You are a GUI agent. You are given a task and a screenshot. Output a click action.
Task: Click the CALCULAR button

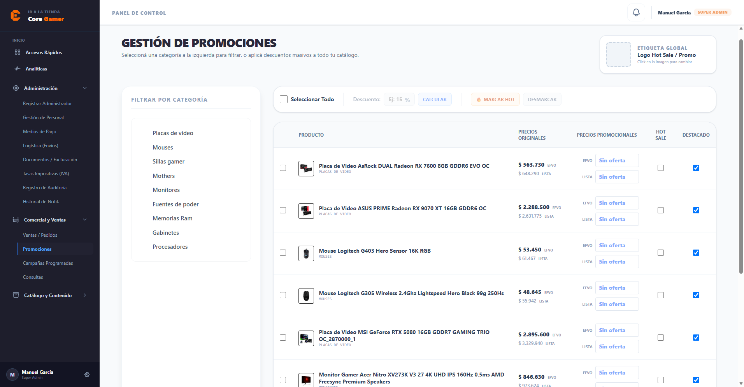435,99
